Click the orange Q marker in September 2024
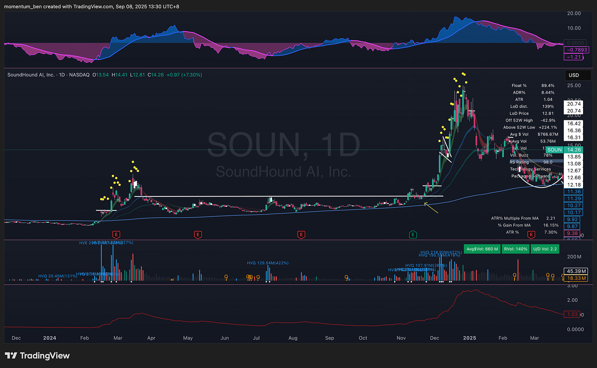The width and height of the screenshot is (597, 368). click(346, 277)
